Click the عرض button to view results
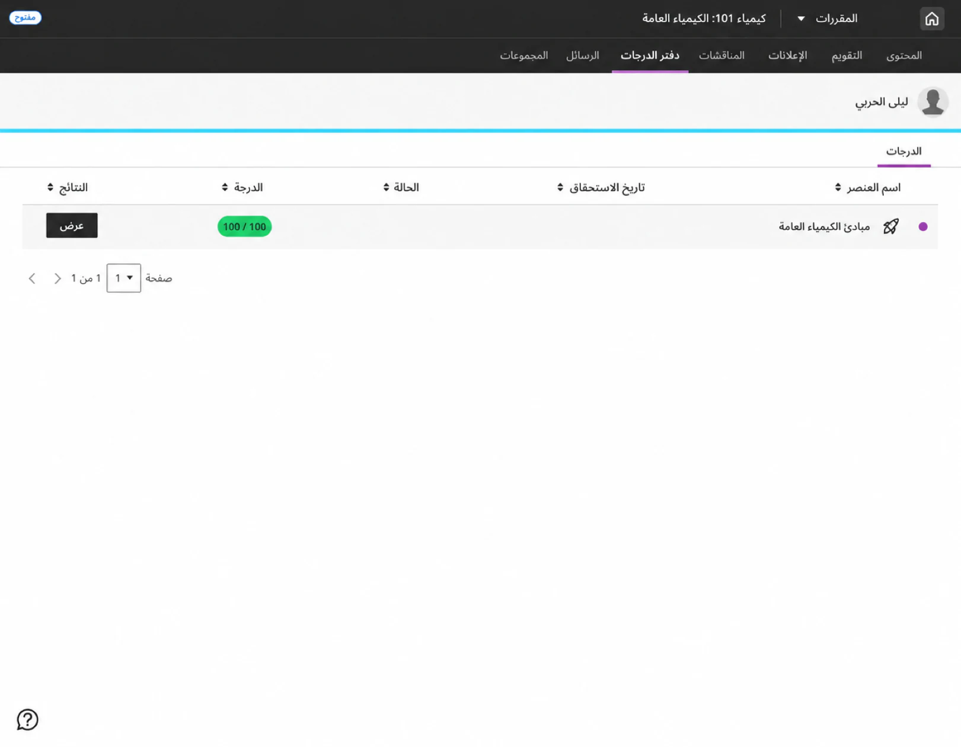 tap(72, 225)
